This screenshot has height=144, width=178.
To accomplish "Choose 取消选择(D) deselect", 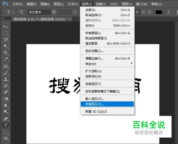I will click(107, 15).
